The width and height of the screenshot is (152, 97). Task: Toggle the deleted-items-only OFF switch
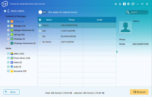coord(43,12)
